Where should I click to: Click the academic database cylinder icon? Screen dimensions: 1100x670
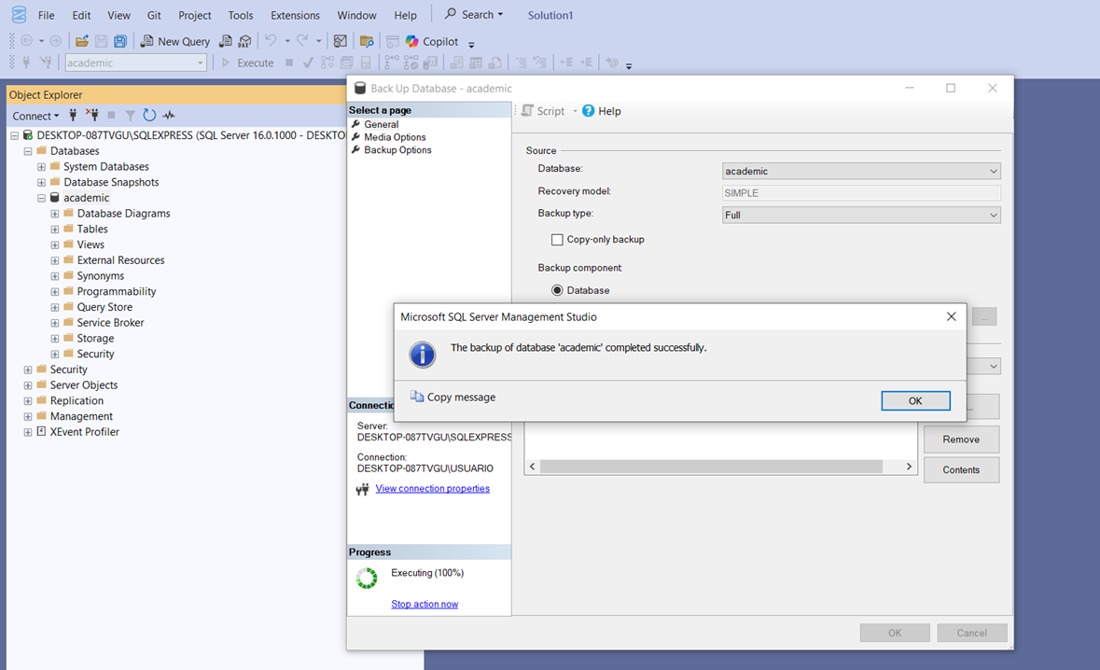pos(55,198)
